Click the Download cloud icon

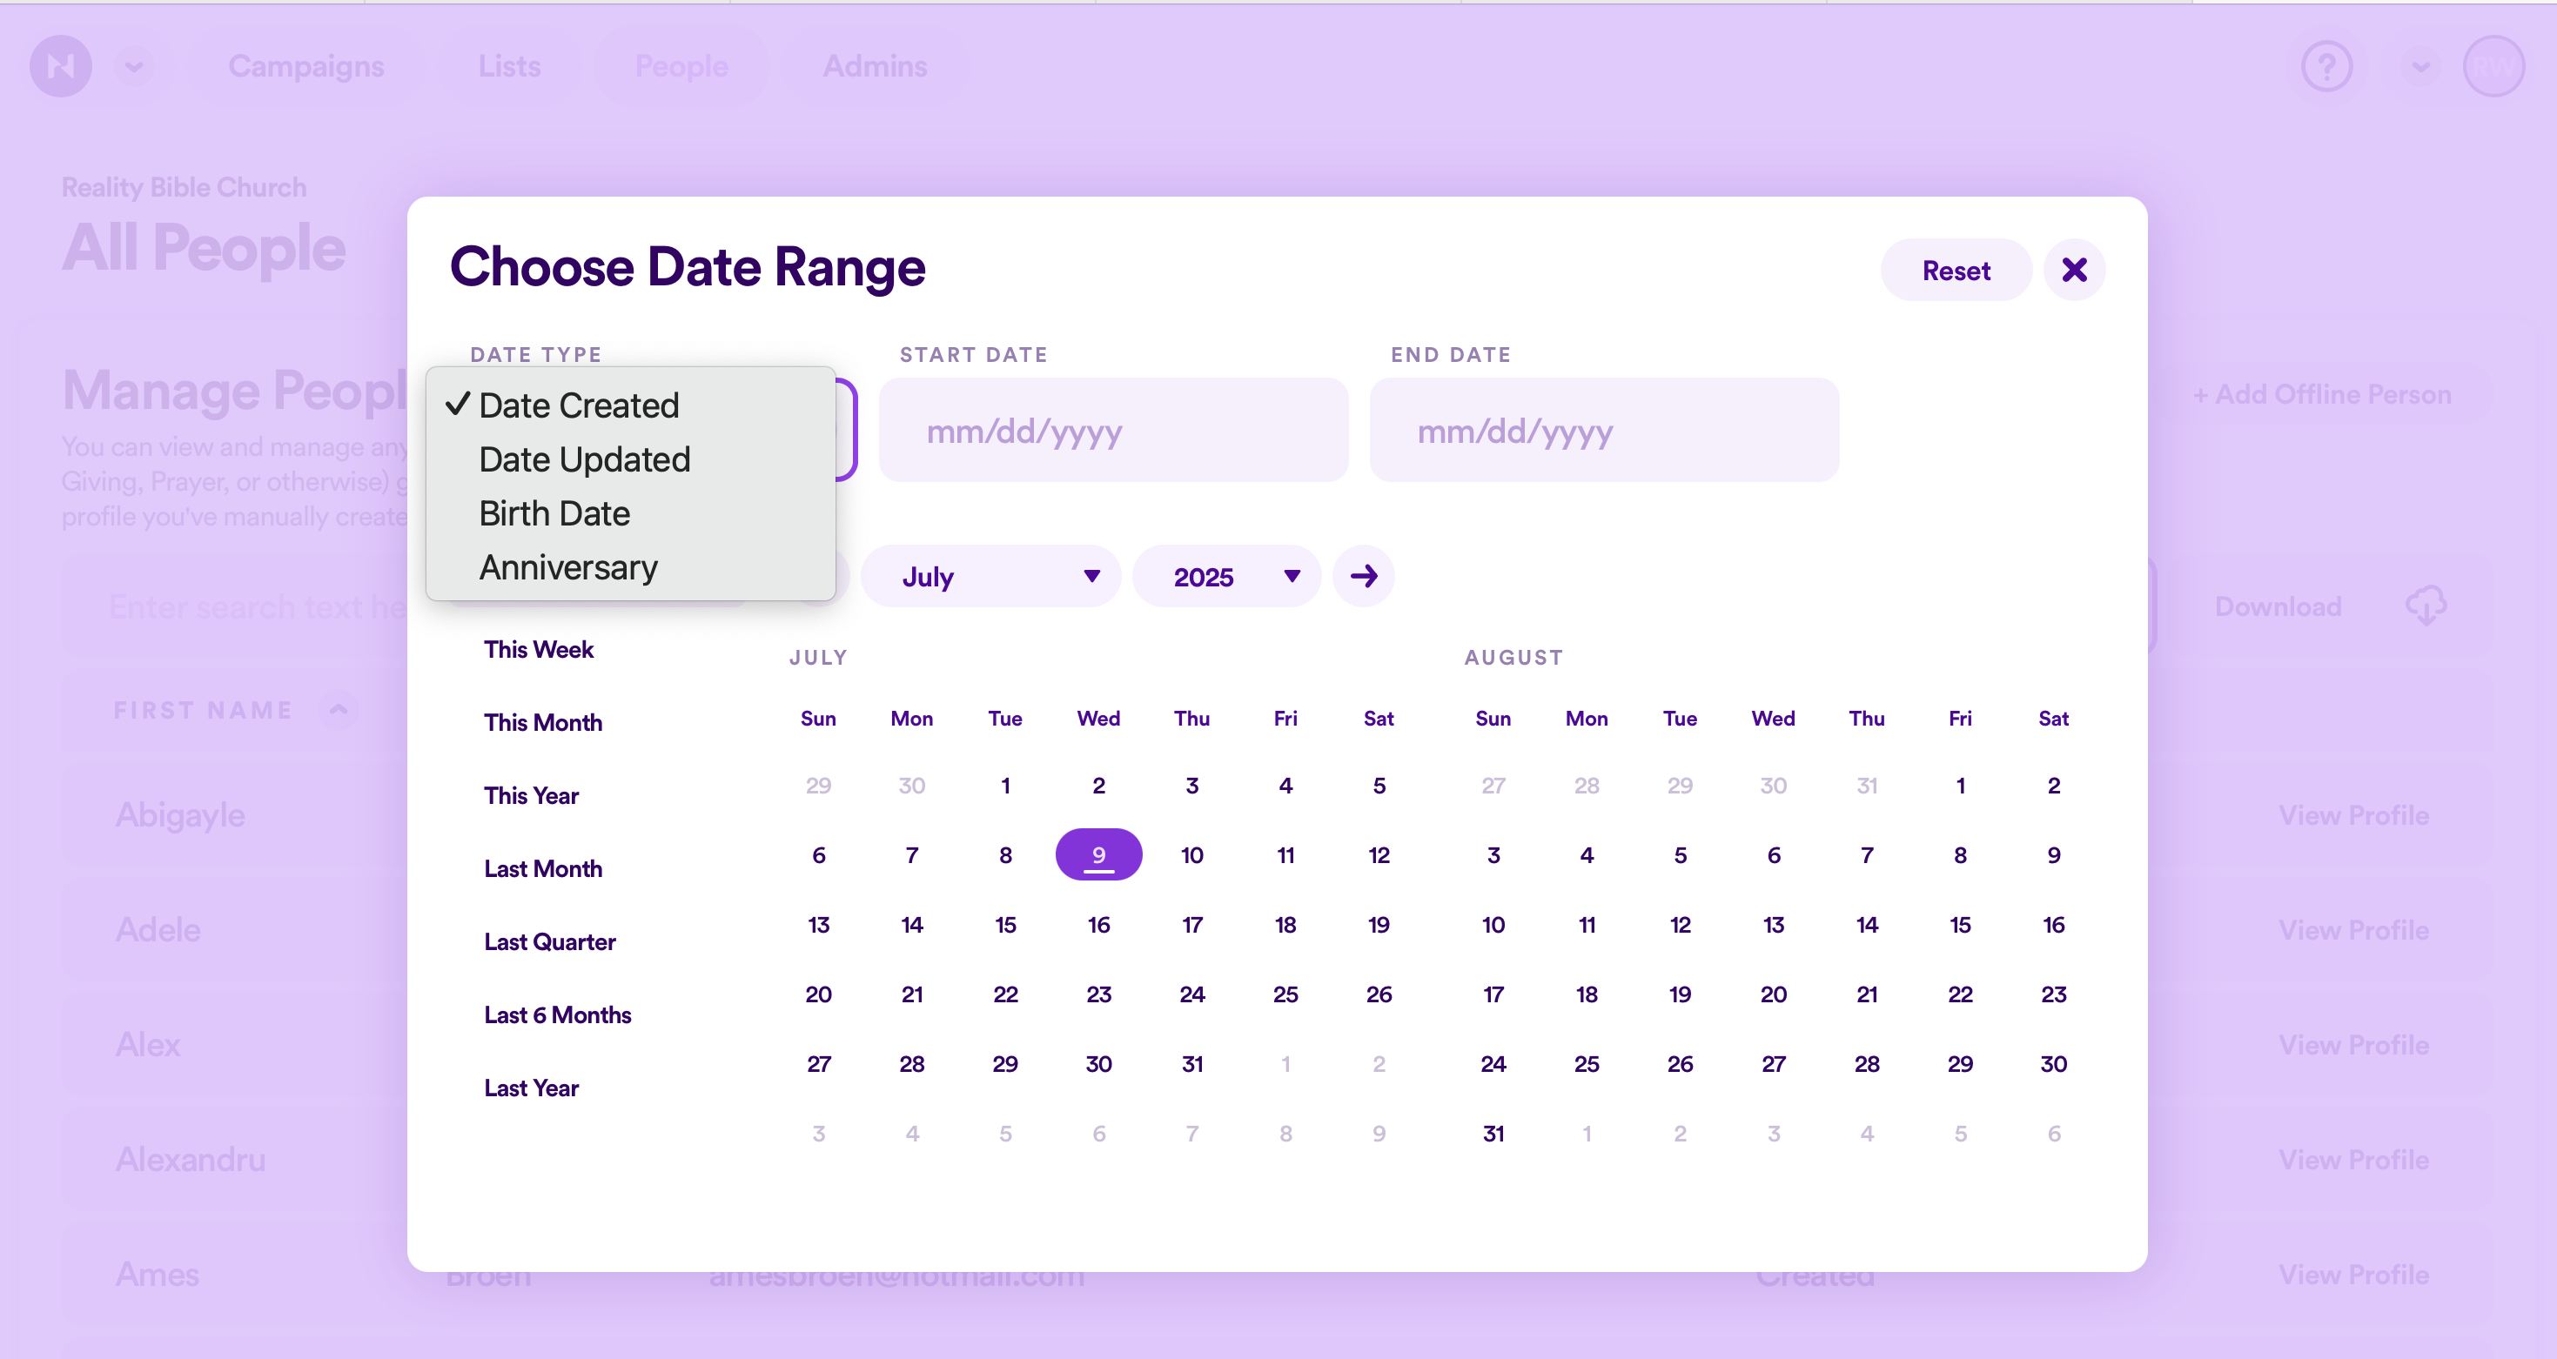click(2426, 606)
